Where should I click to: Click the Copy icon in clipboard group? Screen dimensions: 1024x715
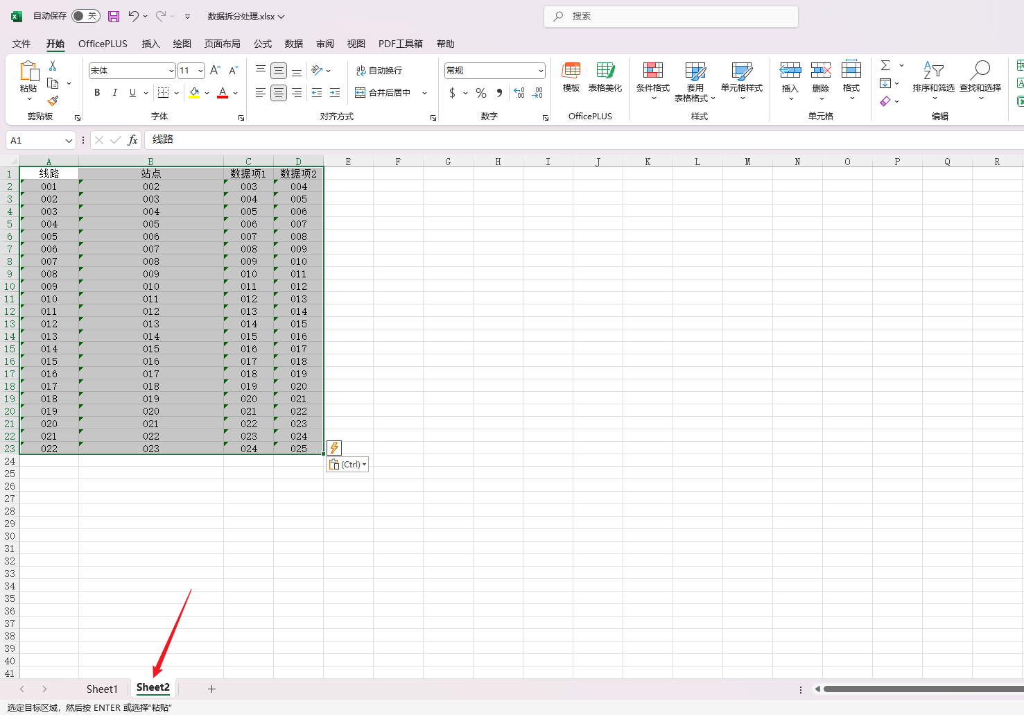pos(53,83)
